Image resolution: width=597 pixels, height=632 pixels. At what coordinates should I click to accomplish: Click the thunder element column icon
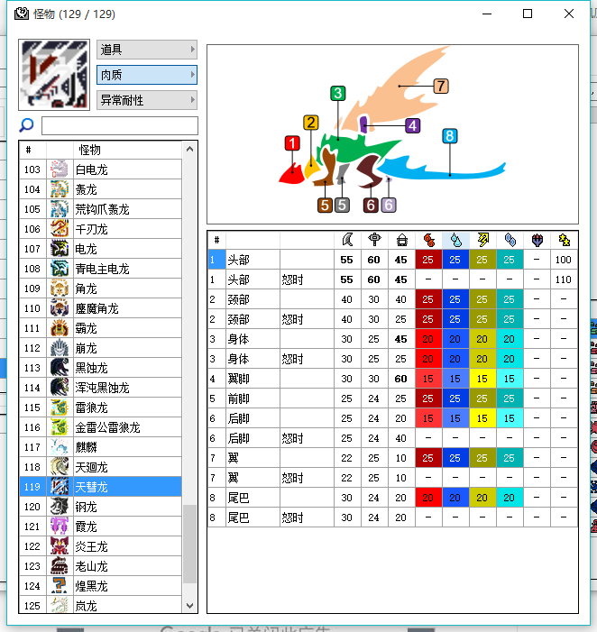(x=483, y=240)
